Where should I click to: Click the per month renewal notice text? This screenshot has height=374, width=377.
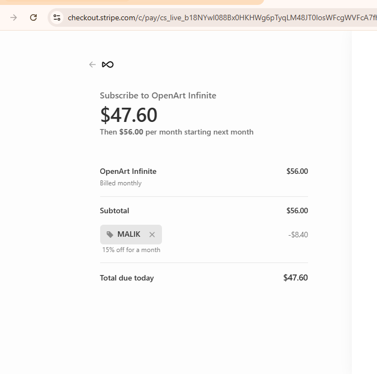[x=176, y=132]
